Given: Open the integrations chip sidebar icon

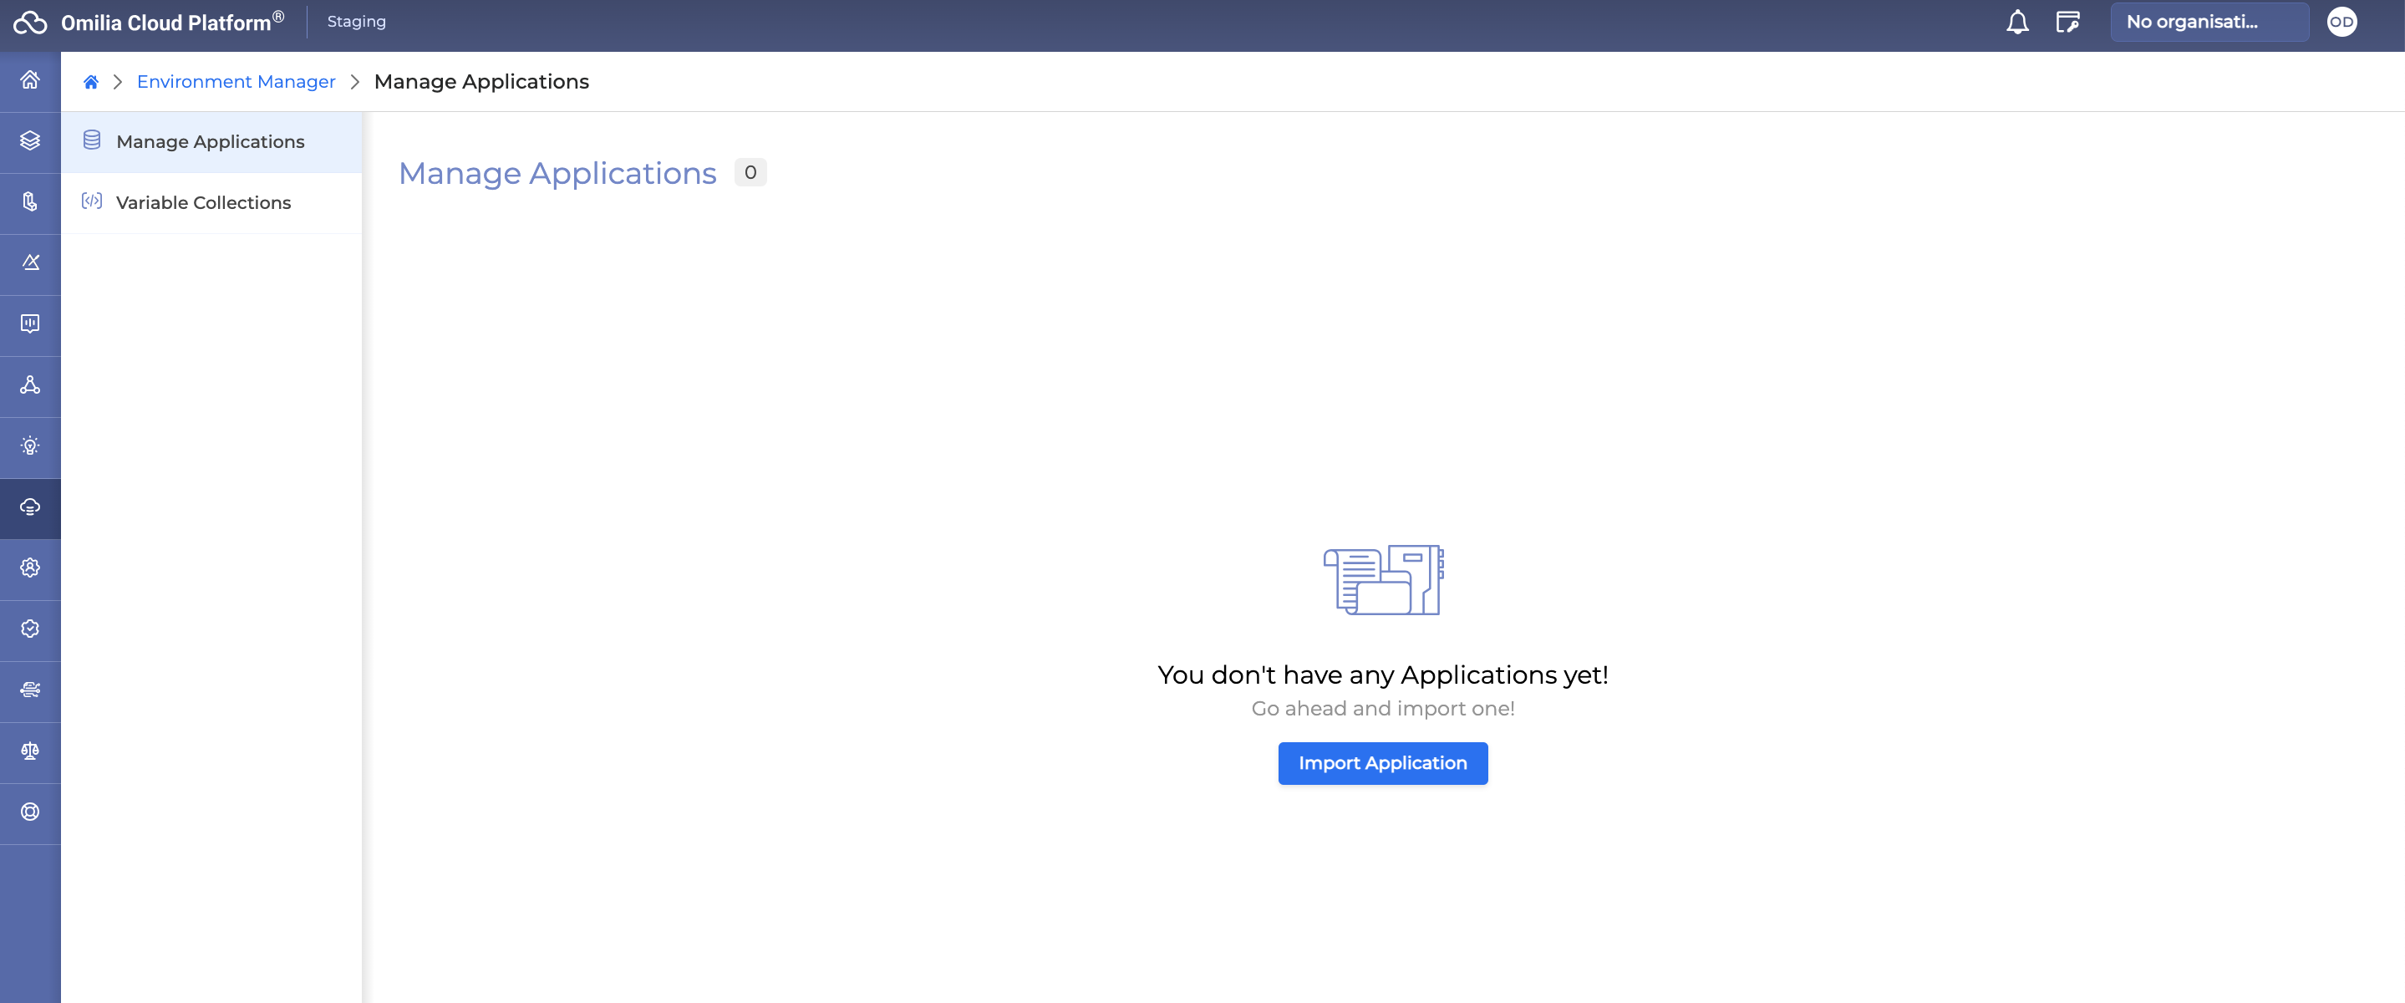Looking at the screenshot, I should point(29,690).
